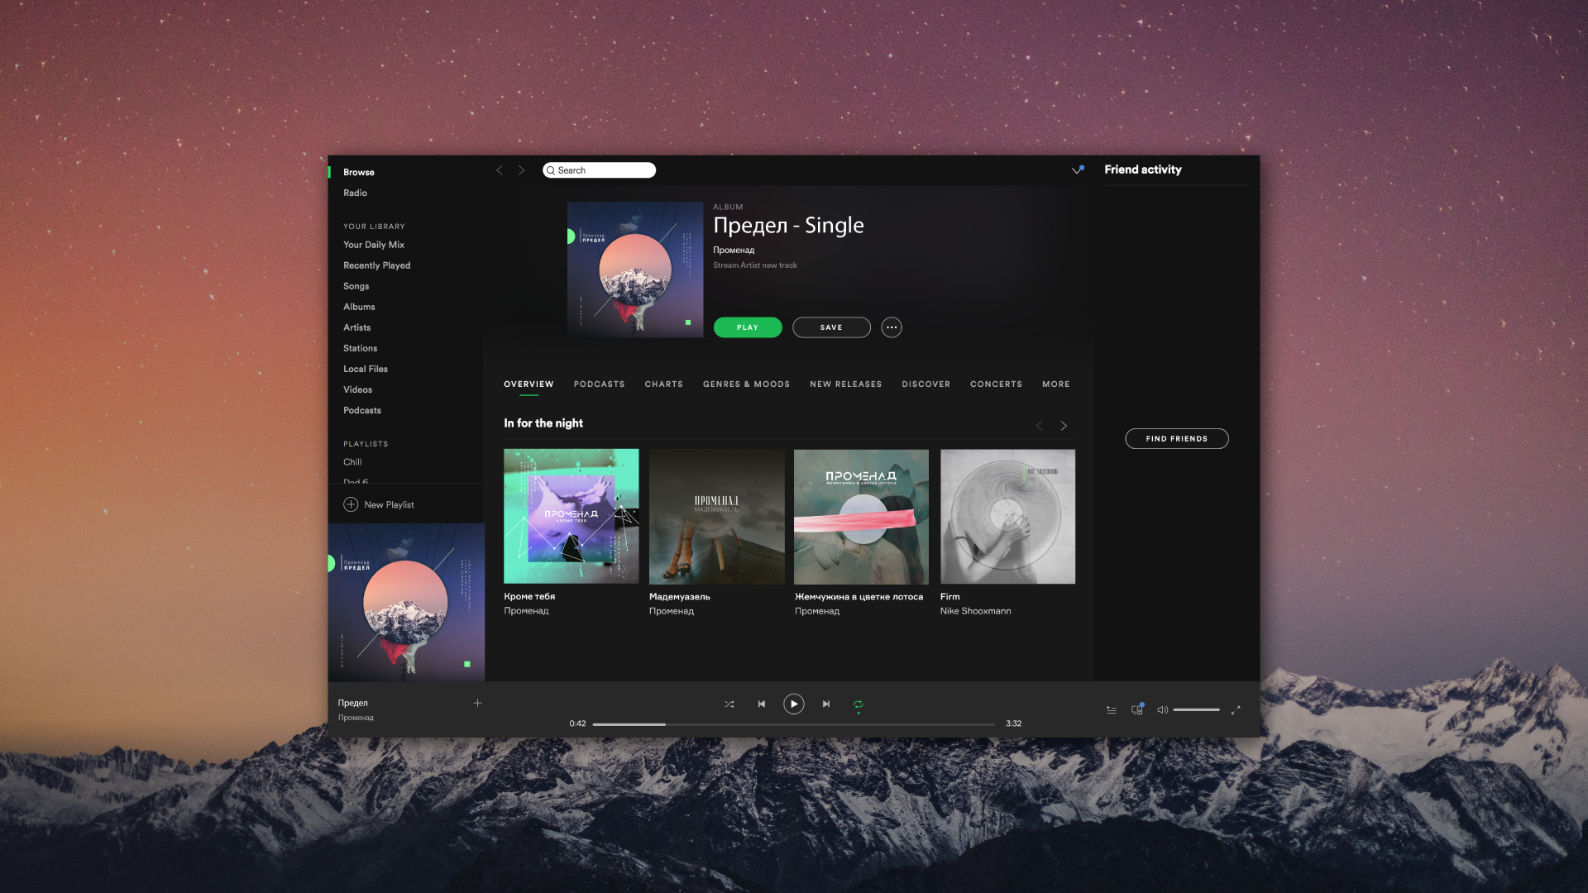The height and width of the screenshot is (893, 1588).
Task: Open the Charts tab
Action: [x=663, y=384]
